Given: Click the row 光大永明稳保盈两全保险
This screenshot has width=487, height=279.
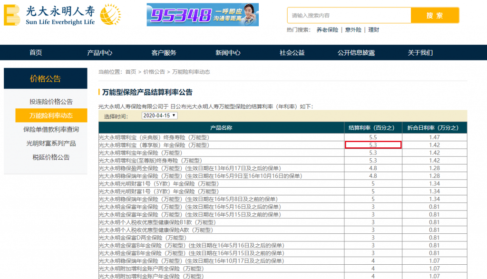Looking at the screenshot, I should point(282,168).
